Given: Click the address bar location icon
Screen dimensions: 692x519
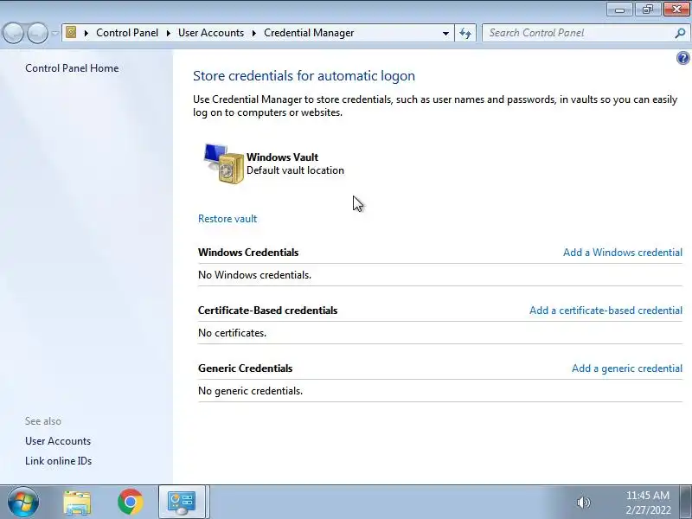Looking at the screenshot, I should coord(71,33).
